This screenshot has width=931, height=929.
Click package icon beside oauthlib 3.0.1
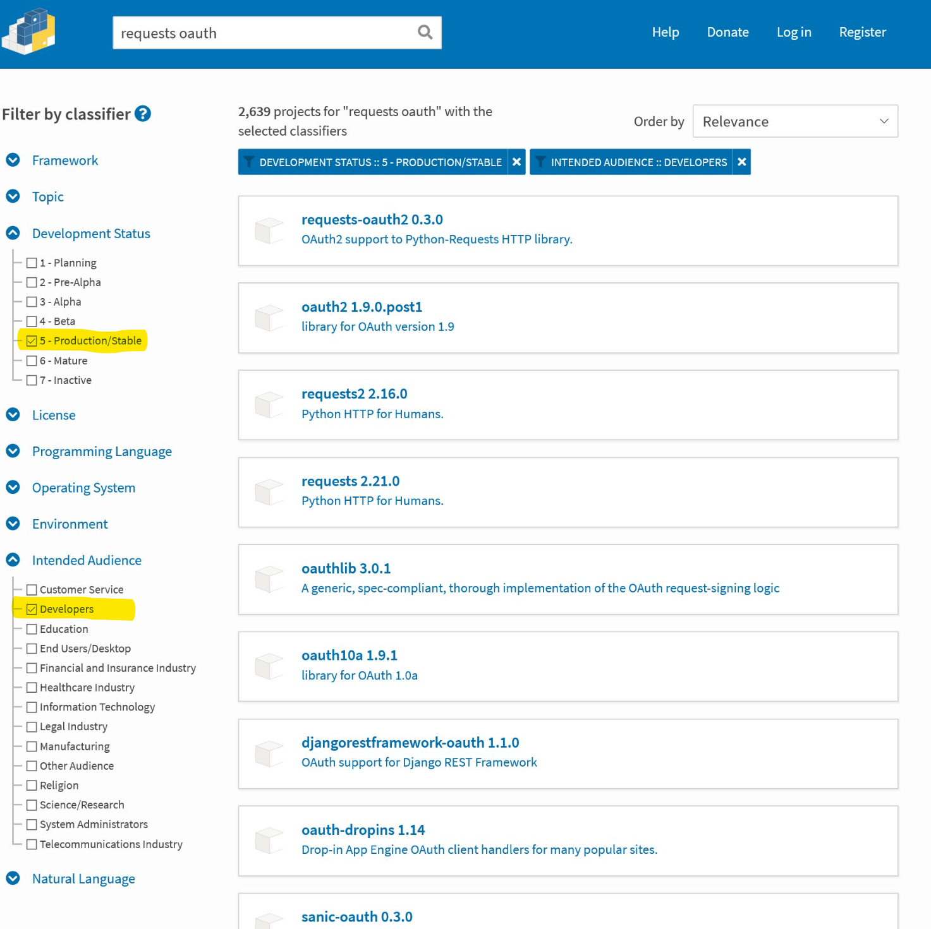270,579
